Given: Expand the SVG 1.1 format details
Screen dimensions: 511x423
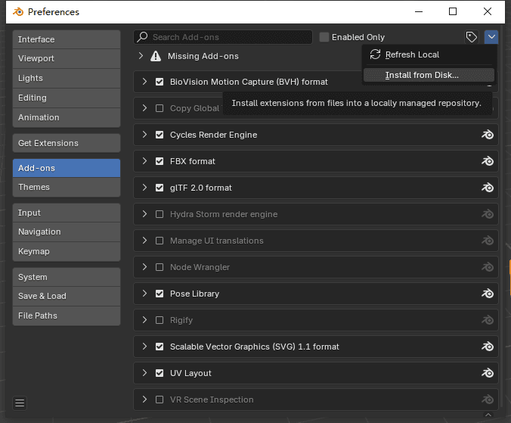Looking at the screenshot, I should (x=144, y=346).
